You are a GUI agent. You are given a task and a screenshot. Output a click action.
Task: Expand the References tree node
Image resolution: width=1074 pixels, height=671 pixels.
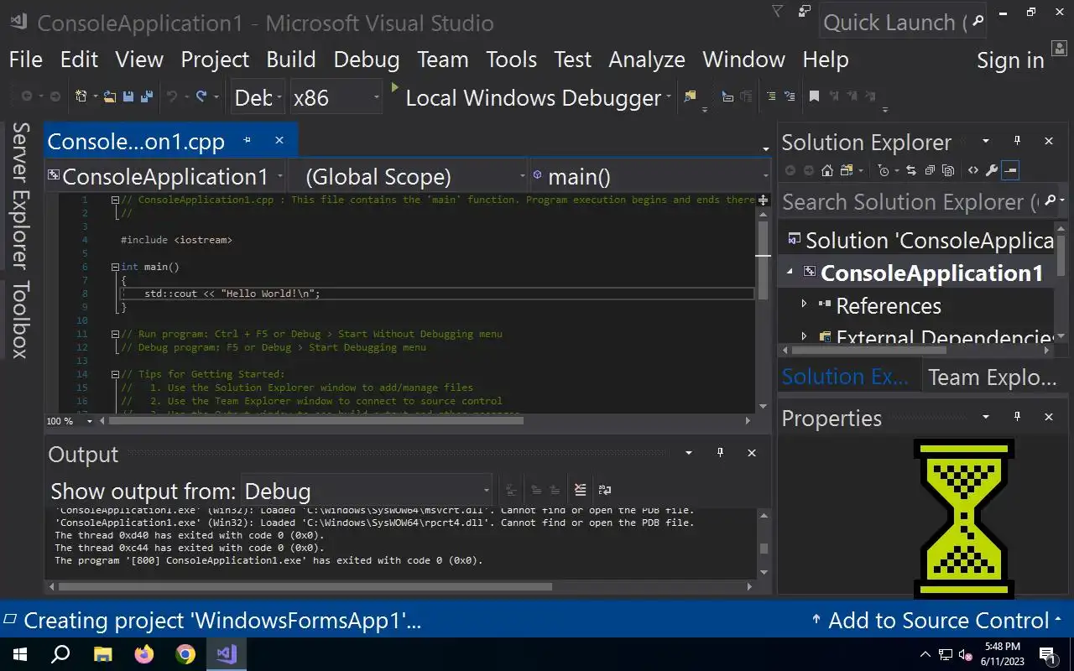tap(804, 304)
